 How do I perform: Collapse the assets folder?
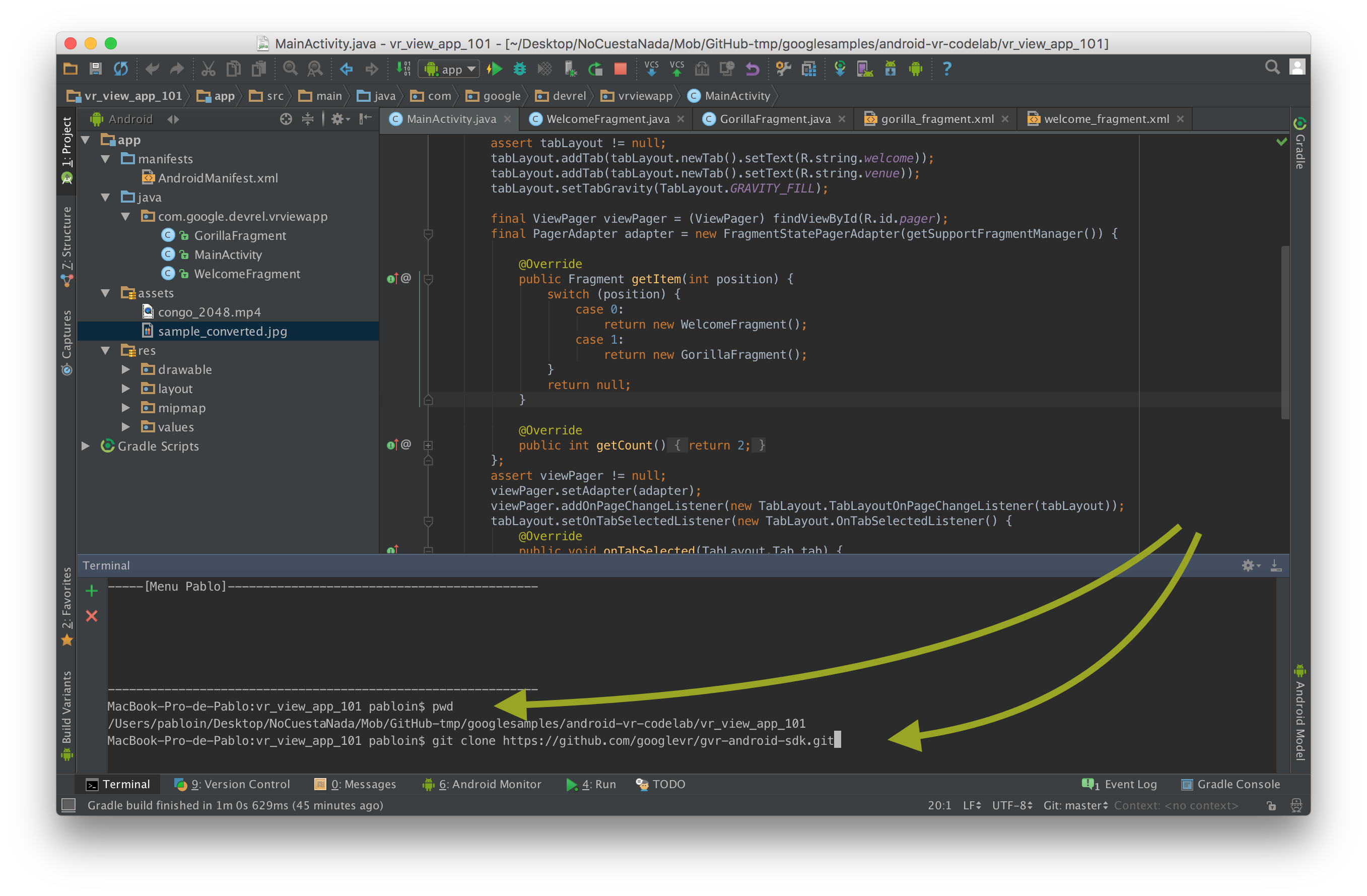pyautogui.click(x=106, y=293)
